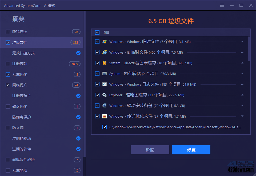This screenshot has height=176, width=256.
Task: Click the 修复 button
Action: point(191,150)
